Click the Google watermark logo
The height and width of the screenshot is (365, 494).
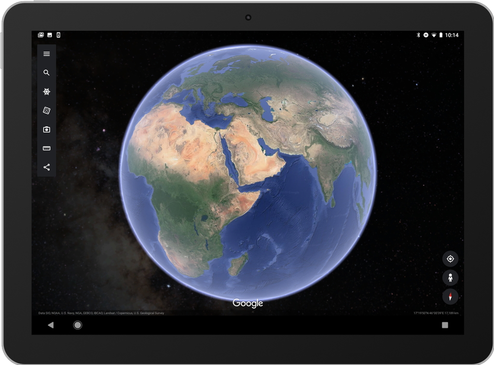248,304
